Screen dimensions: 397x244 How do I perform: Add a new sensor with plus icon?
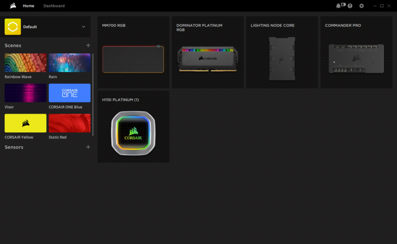click(x=88, y=147)
